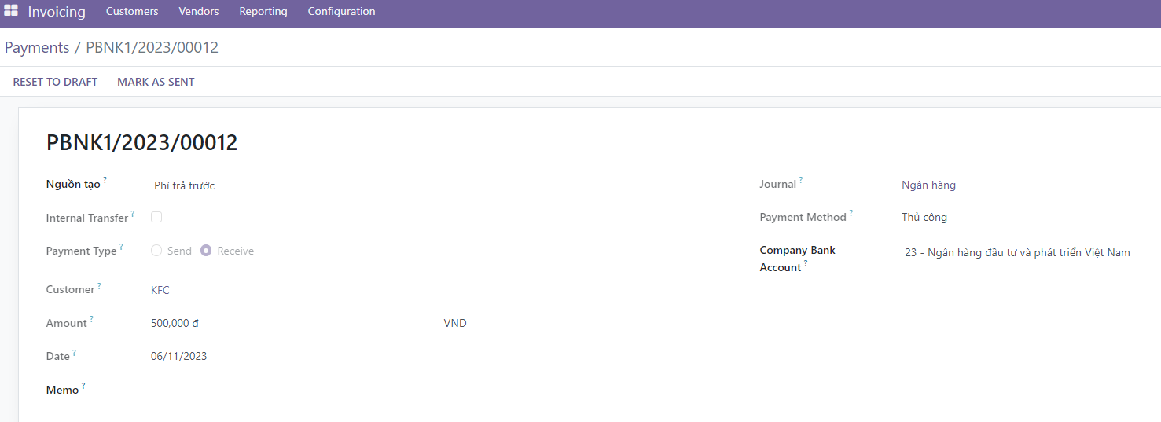Viewport: 1161px width, 422px height.
Task: Toggle the Internal Transfer checkbox
Action: click(x=156, y=217)
